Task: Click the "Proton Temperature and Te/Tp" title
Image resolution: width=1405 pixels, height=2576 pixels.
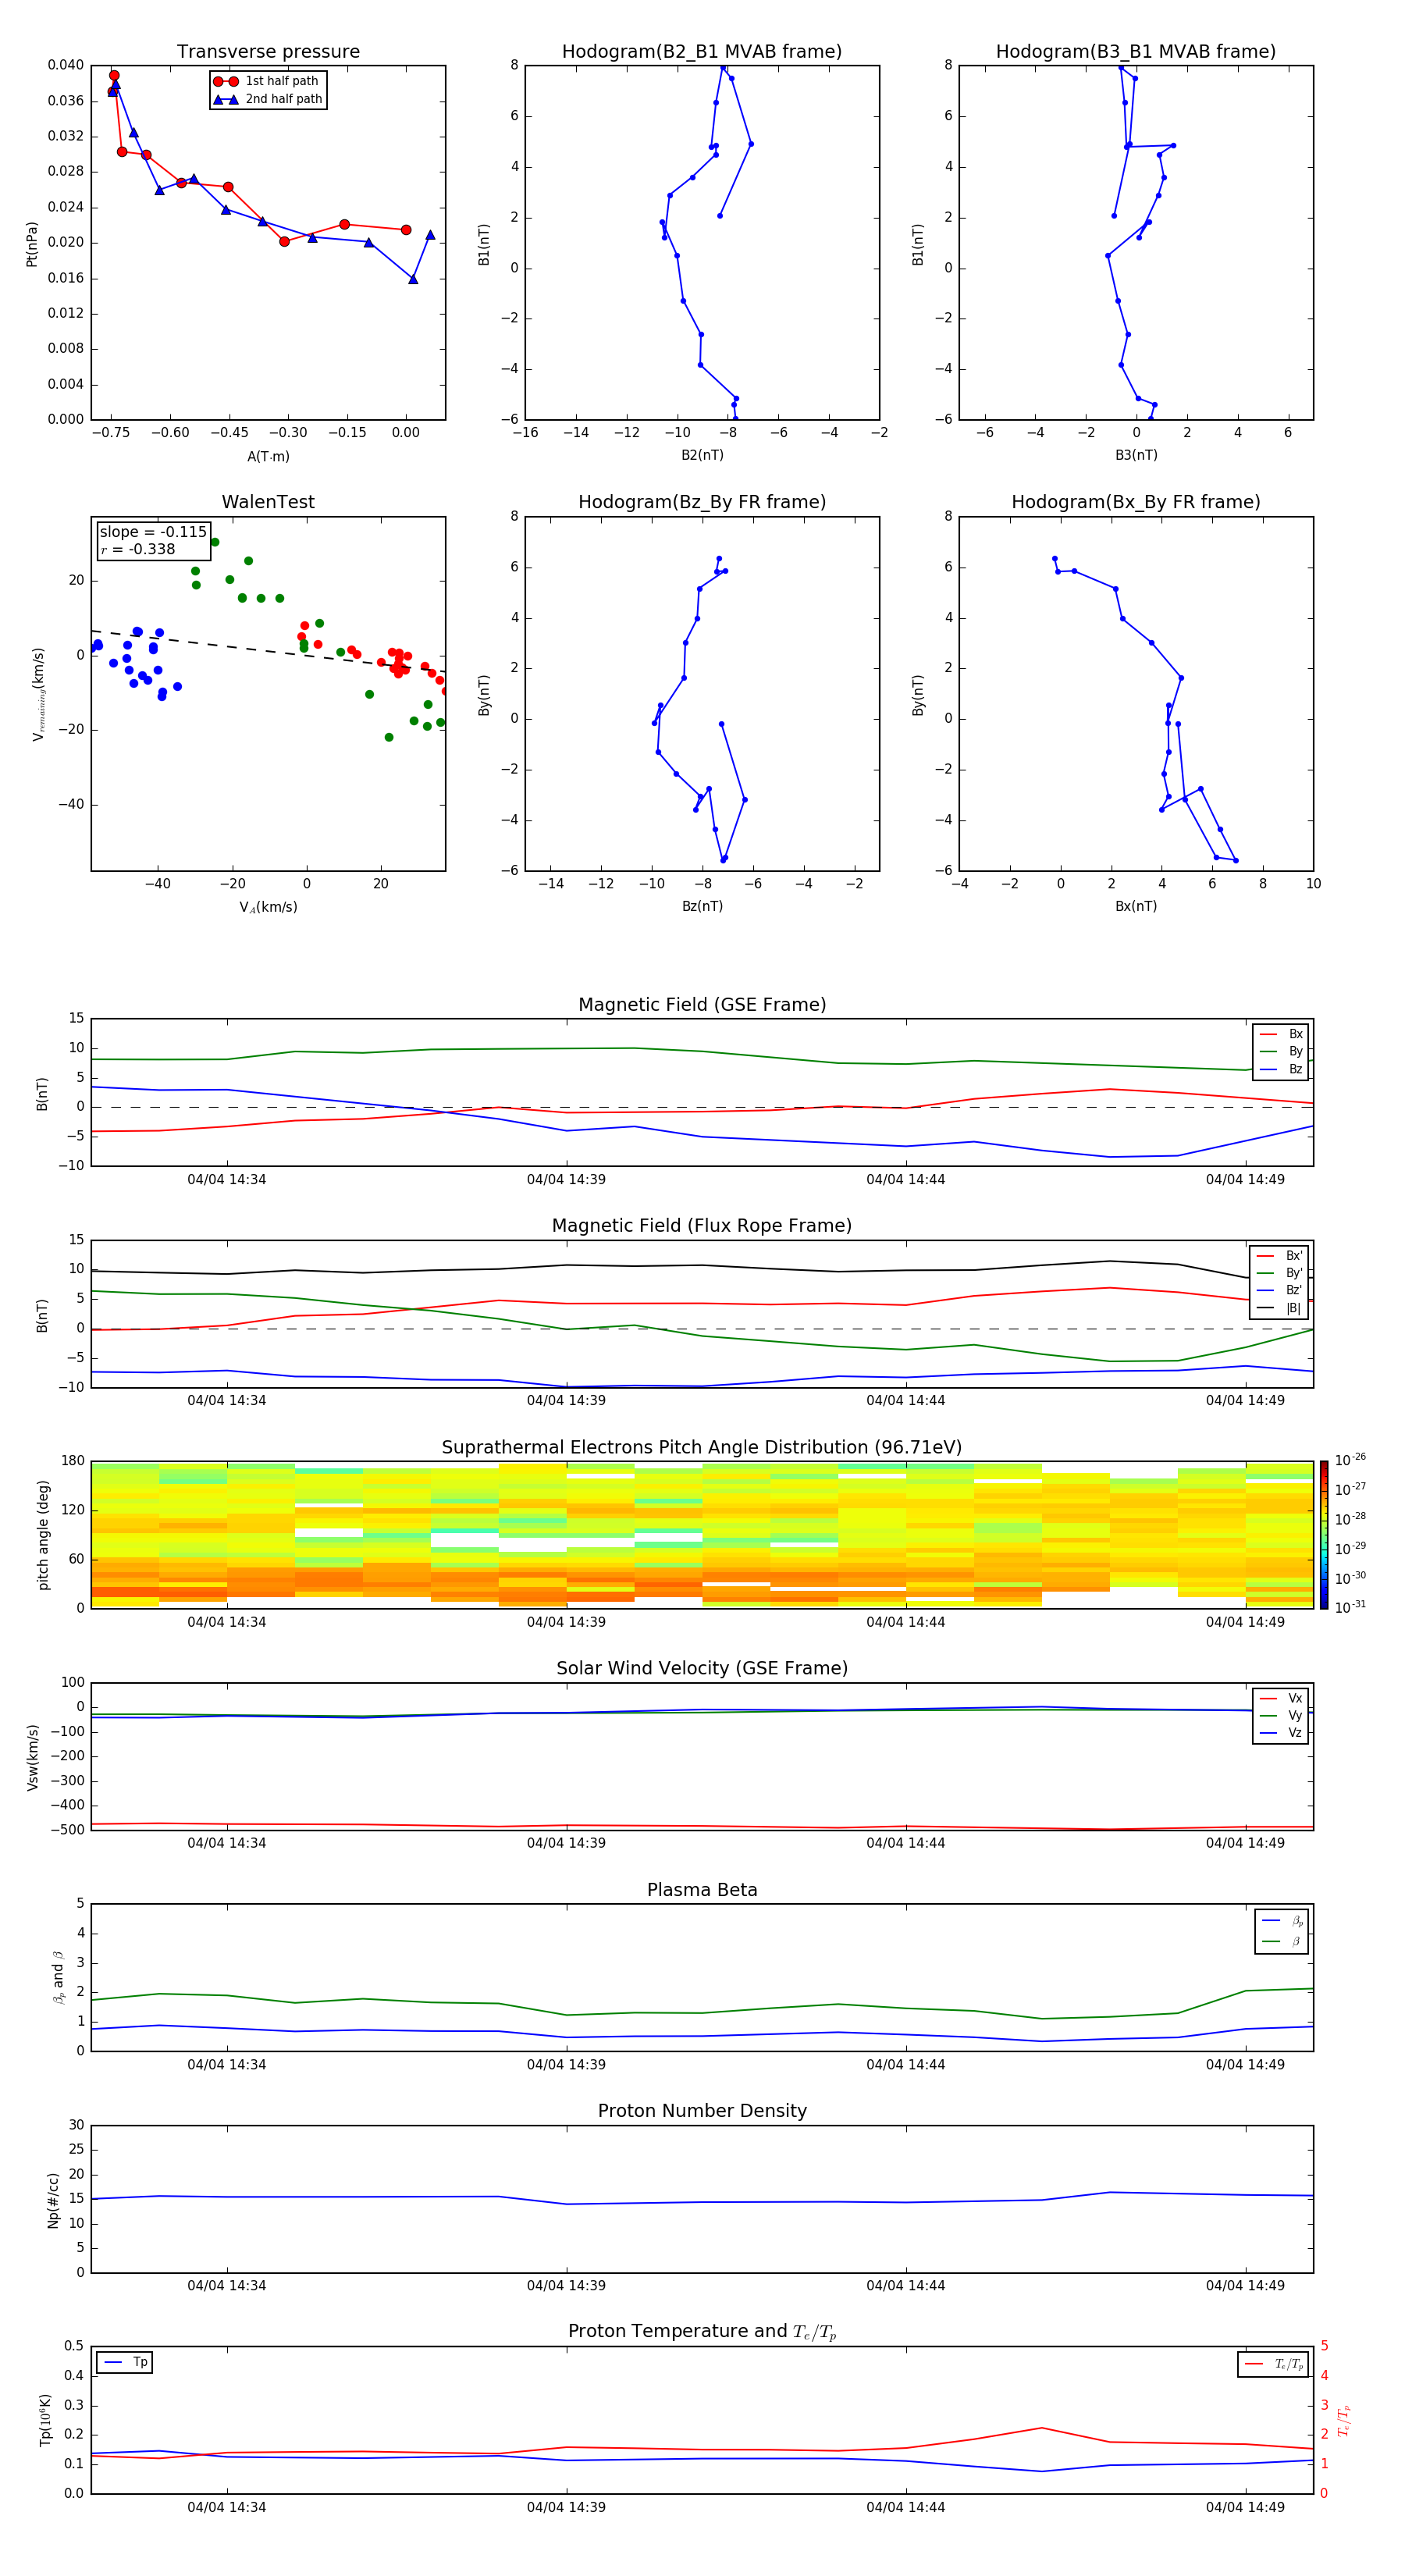Action: pyautogui.click(x=702, y=2332)
